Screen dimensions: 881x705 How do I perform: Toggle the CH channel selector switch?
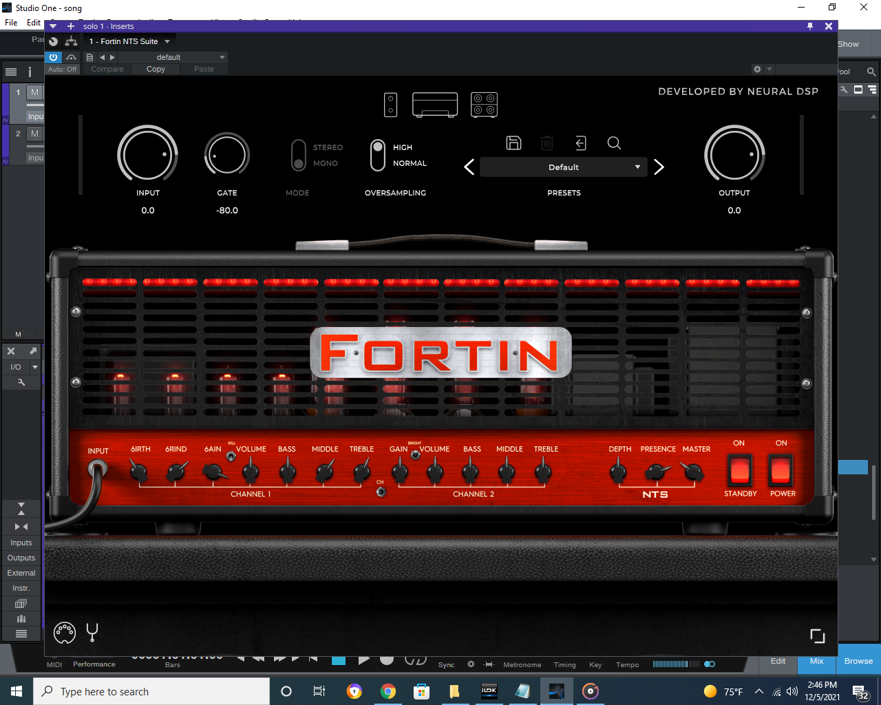381,492
